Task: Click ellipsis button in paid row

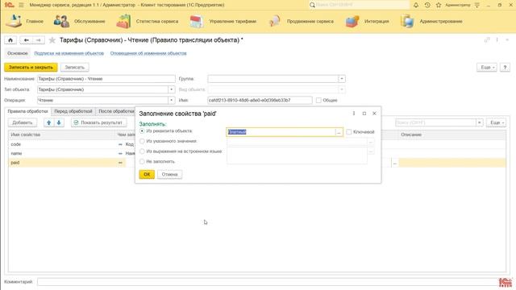Action: click(395, 163)
